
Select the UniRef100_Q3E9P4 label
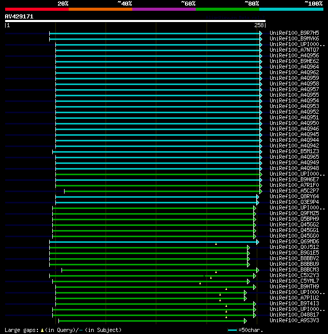[x=294, y=202]
